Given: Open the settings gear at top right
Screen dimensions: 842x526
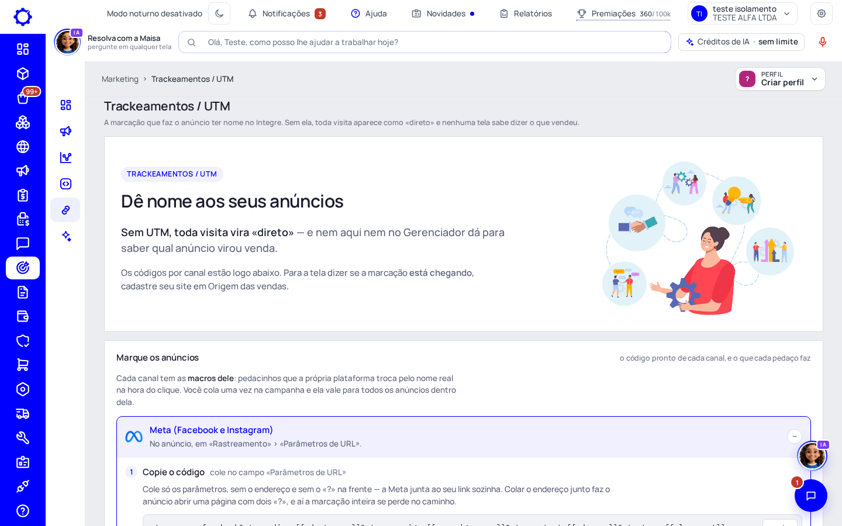Looking at the screenshot, I should click(822, 13).
